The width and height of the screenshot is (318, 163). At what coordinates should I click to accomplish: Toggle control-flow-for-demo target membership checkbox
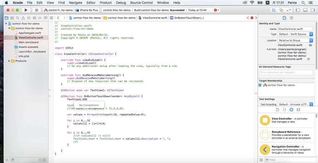[x=260, y=85]
